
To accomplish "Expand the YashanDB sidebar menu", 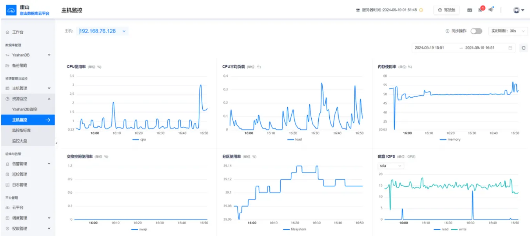I will tap(27, 55).
